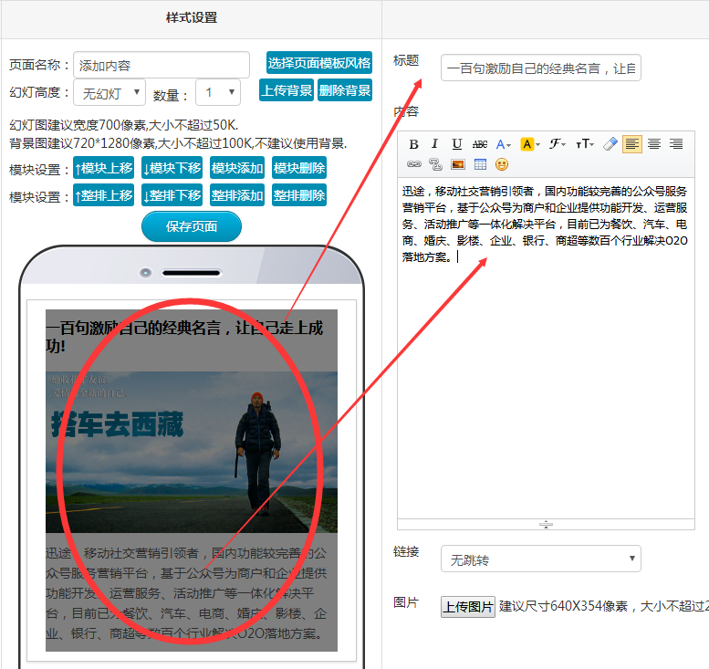Insert image via editor toolbar icon
The width and height of the screenshot is (709, 669).
coord(457,164)
